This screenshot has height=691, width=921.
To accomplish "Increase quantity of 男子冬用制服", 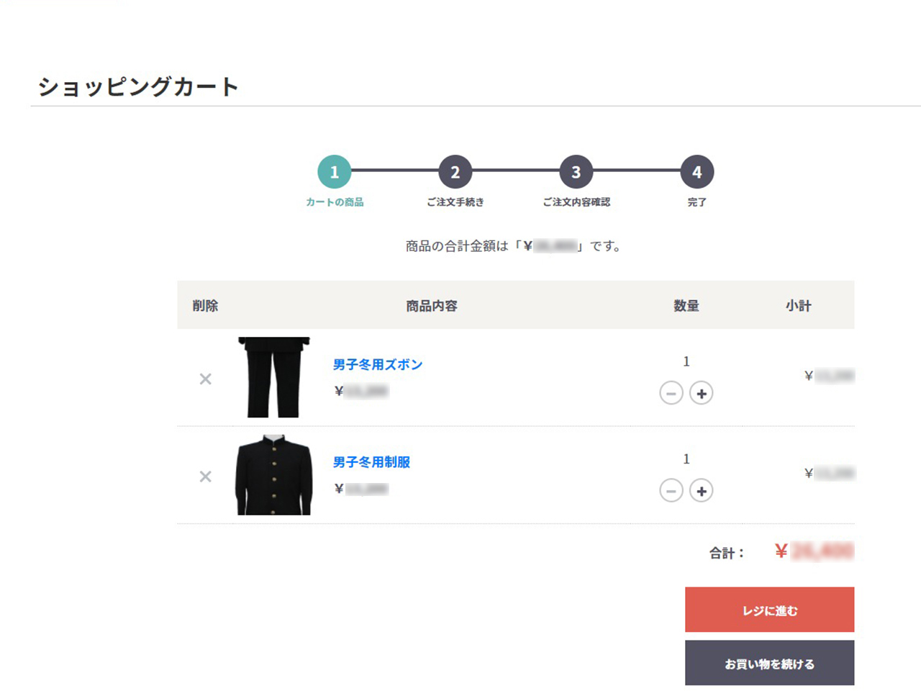I will [702, 491].
